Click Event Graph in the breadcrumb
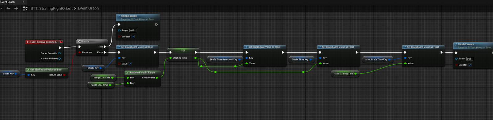 pyautogui.click(x=88, y=8)
